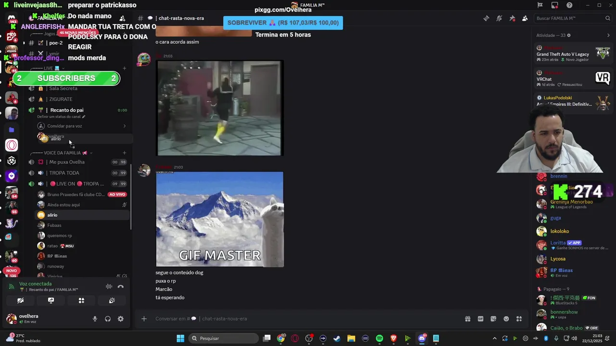This screenshot has height=346, width=616.
Task: Toggle notification settings bell in channel header
Action: (499, 18)
